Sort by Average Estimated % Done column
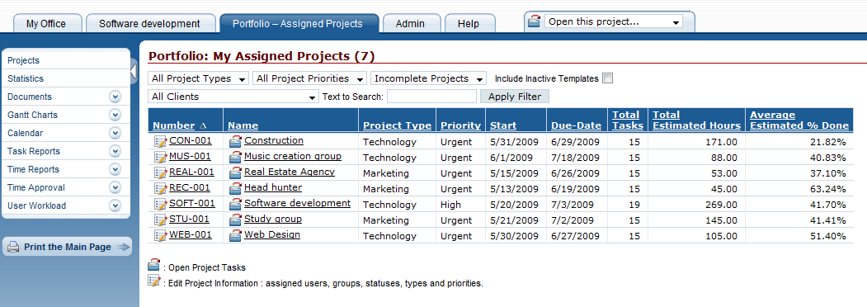The height and width of the screenshot is (307, 867). pyautogui.click(x=799, y=120)
